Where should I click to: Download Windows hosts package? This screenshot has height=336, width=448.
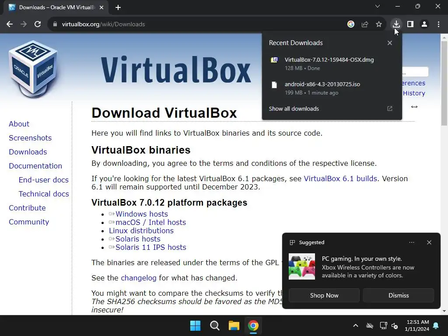coord(141,214)
